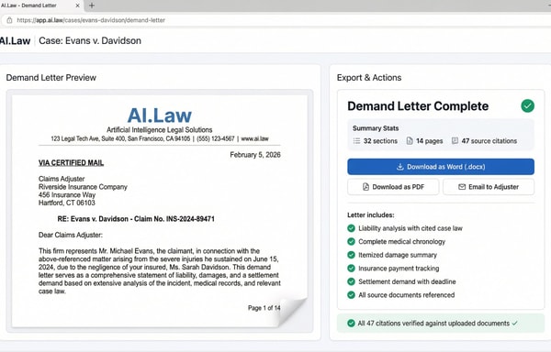This screenshot has width=551, height=352.
Task: Click the lock icon in address bar
Action: coord(9,20)
